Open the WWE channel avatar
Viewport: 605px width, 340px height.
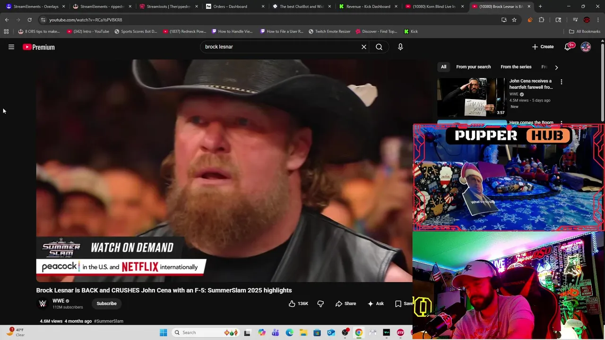(43, 304)
